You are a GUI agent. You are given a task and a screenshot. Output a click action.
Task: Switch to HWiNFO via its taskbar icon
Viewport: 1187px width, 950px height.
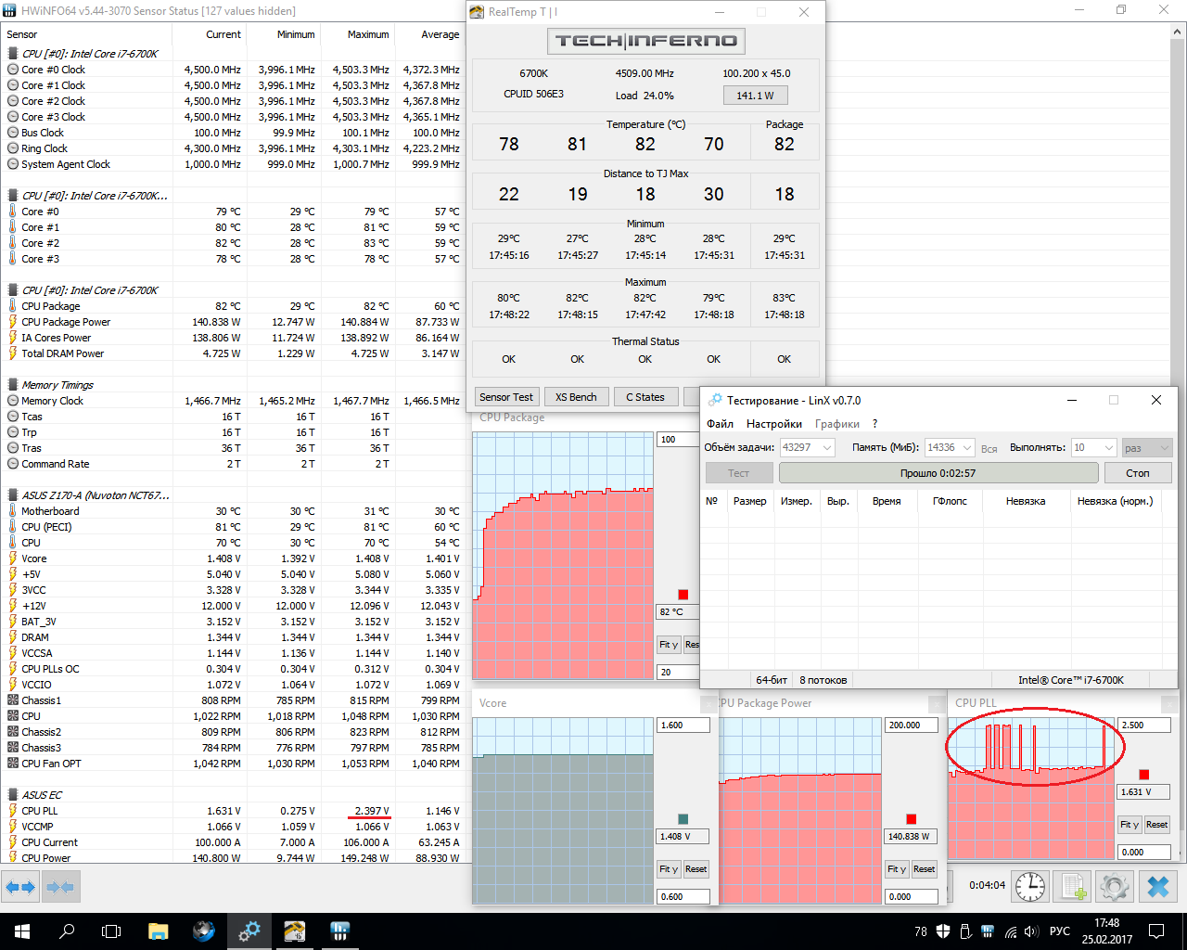tap(339, 931)
